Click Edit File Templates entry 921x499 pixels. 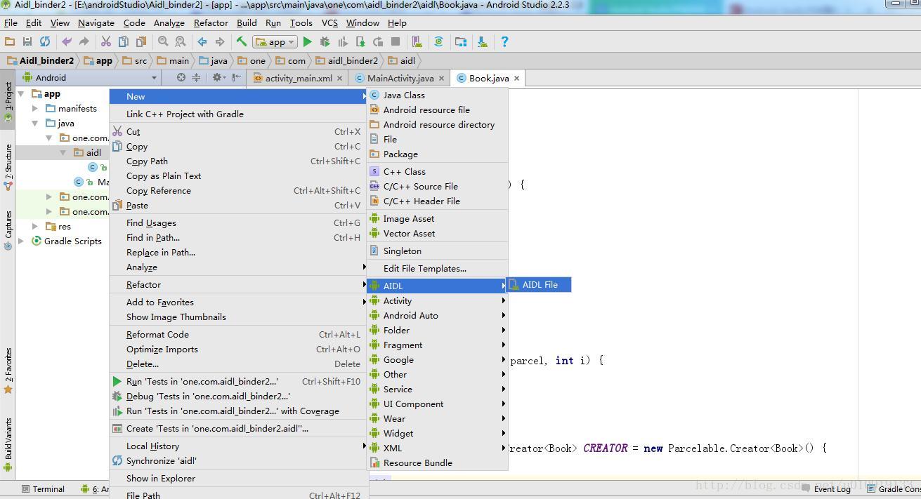tap(437, 268)
